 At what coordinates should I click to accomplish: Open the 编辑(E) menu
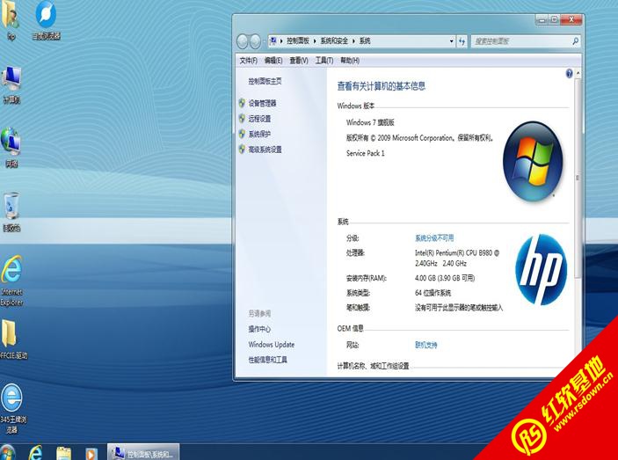273,61
